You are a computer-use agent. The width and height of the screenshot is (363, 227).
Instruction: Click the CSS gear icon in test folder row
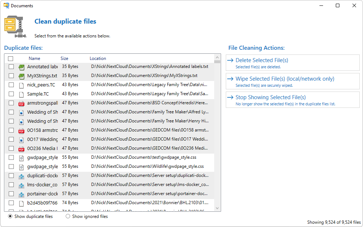(x=21, y=158)
